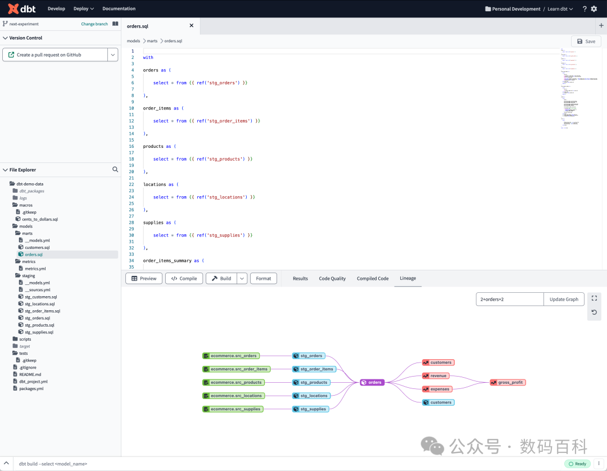Screen dimensions: 607x471
Task: Collapse the Version Control section
Action: pos(5,38)
